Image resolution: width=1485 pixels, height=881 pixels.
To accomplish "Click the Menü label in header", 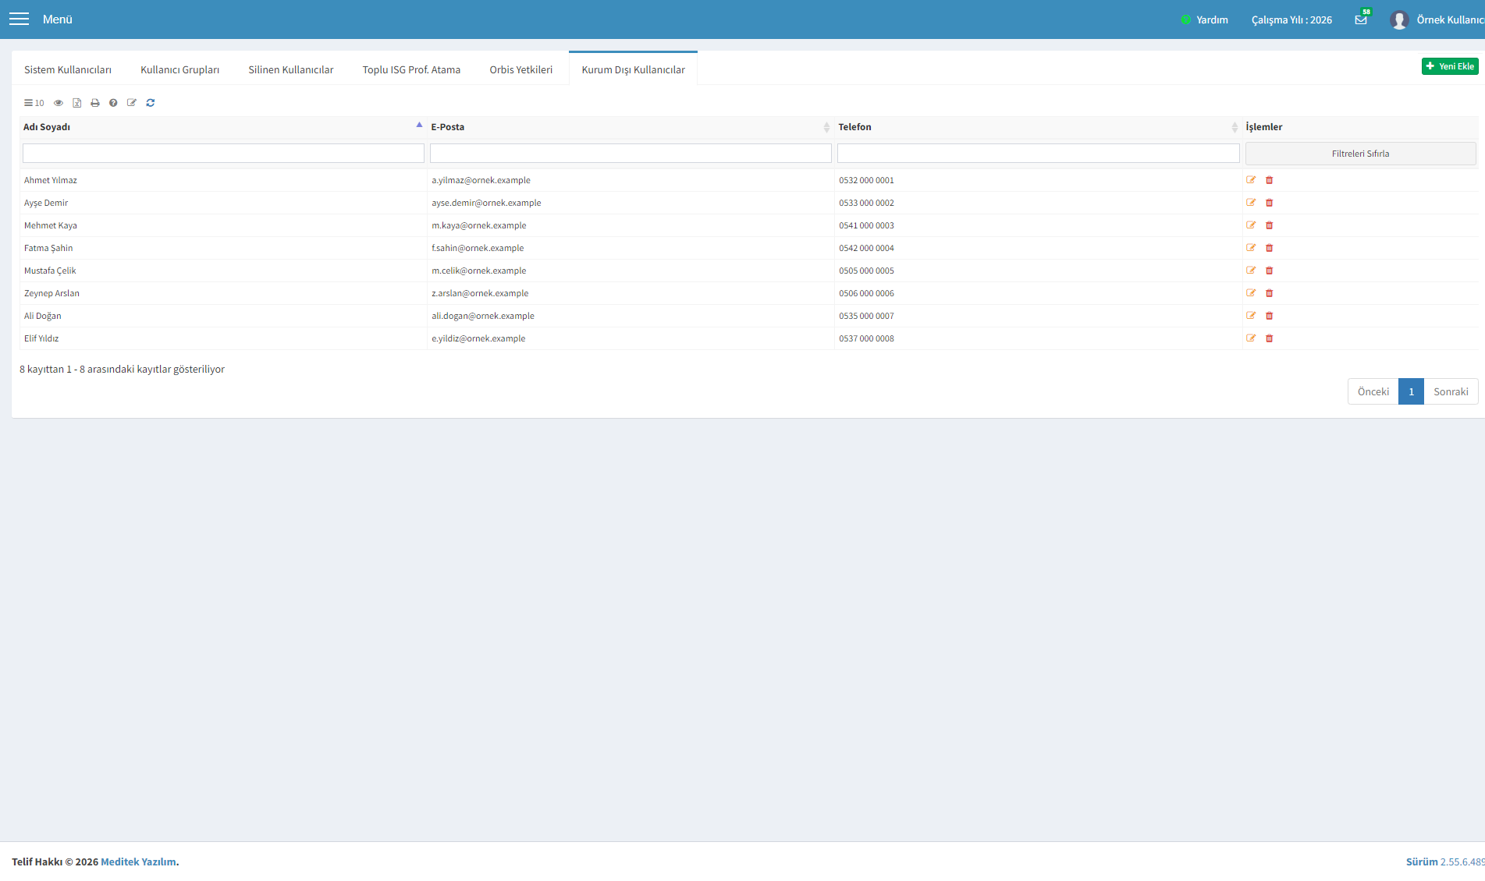I will click(x=57, y=19).
